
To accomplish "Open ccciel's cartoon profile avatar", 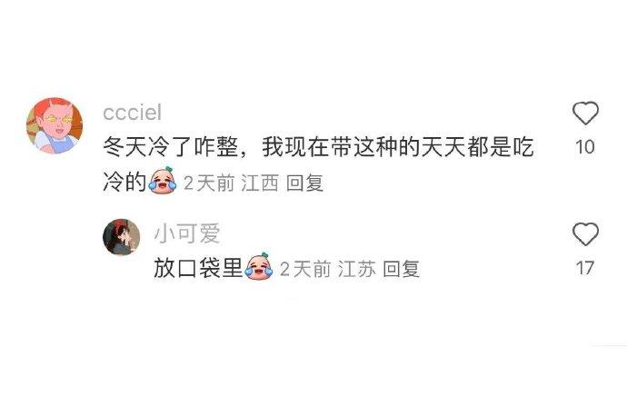I will [x=55, y=125].
